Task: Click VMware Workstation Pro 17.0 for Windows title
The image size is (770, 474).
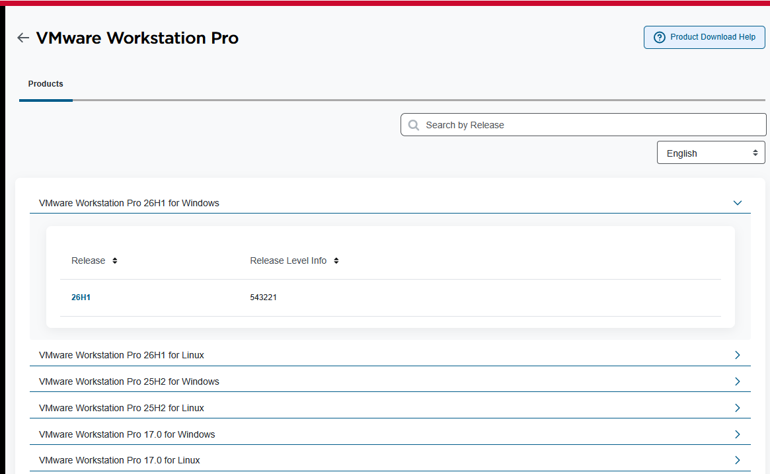Action: tap(127, 435)
